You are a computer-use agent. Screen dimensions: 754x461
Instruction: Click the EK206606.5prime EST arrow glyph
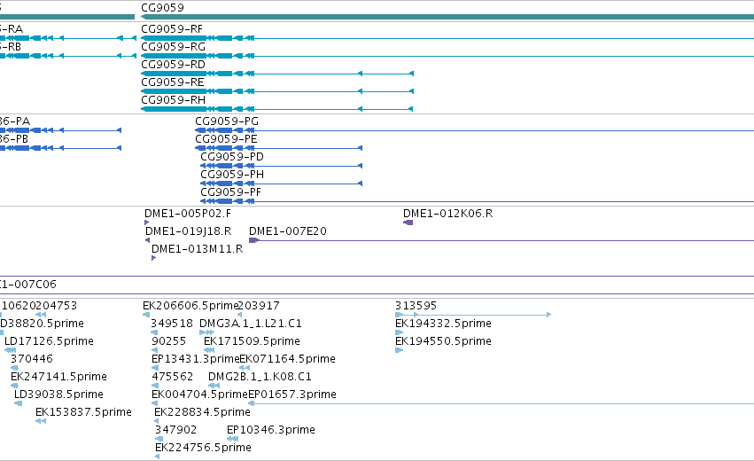click(x=146, y=315)
